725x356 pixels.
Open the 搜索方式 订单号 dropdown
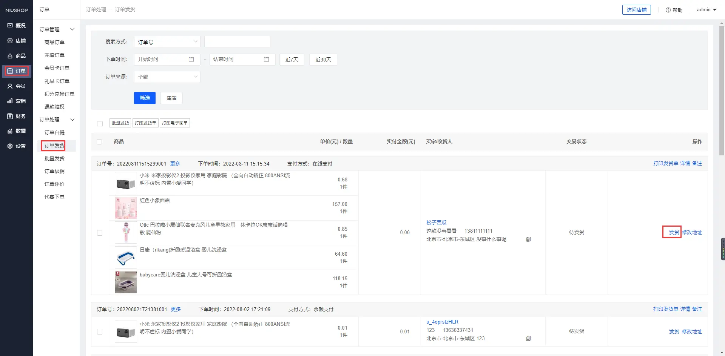[x=167, y=42]
